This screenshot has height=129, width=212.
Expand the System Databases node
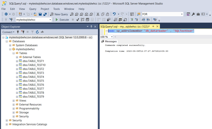tap(10, 45)
